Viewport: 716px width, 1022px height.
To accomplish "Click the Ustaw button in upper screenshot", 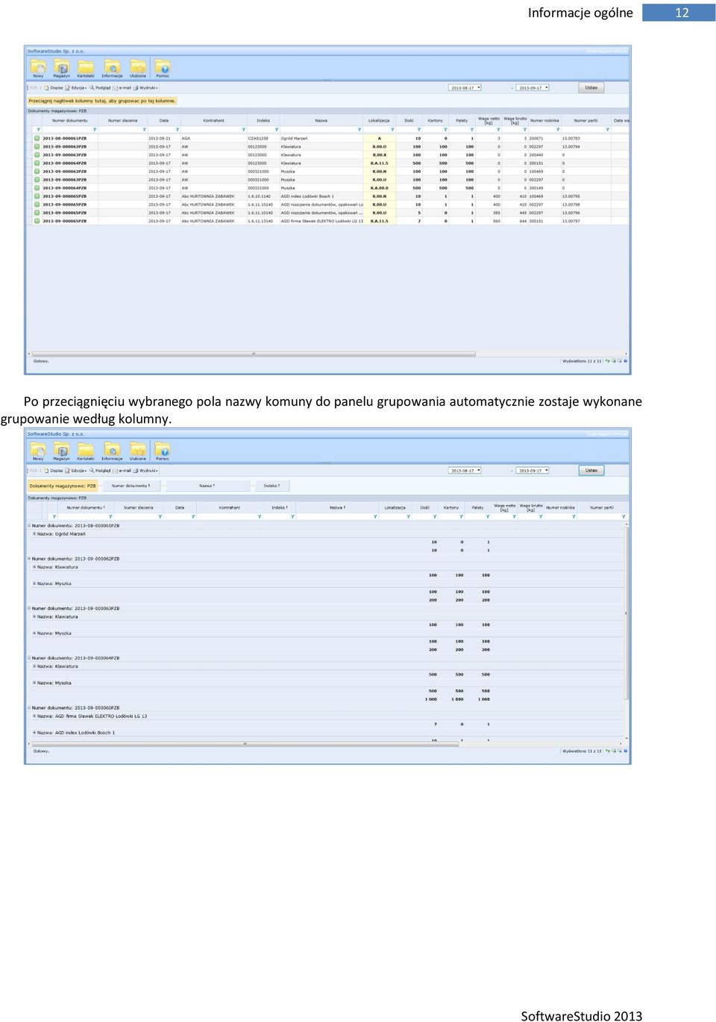I will [x=591, y=88].
